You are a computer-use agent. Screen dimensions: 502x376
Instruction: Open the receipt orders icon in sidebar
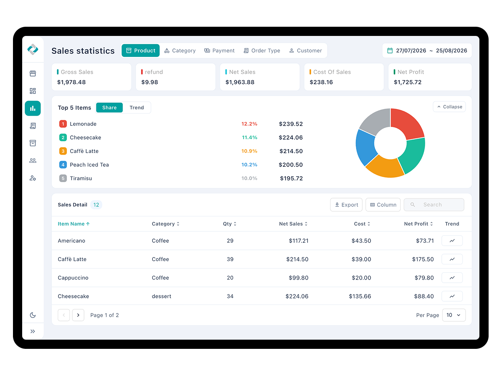[33, 126]
